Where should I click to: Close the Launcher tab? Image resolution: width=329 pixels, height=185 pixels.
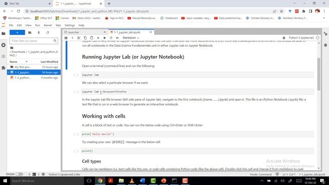104,32
